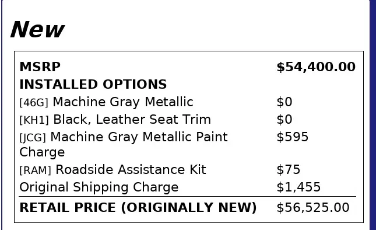376x230 pixels.
Task: Click the $0 price for Leather Seat Trim
Action: [x=284, y=119]
